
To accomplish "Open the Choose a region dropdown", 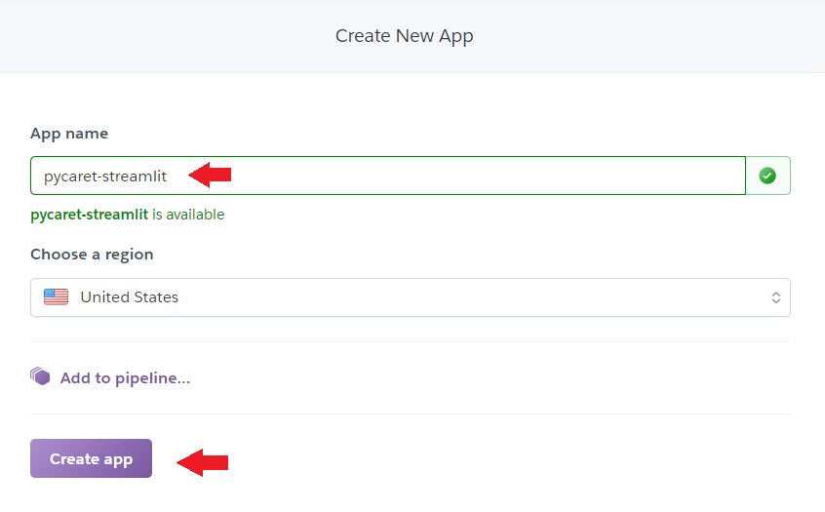I will tap(410, 297).
